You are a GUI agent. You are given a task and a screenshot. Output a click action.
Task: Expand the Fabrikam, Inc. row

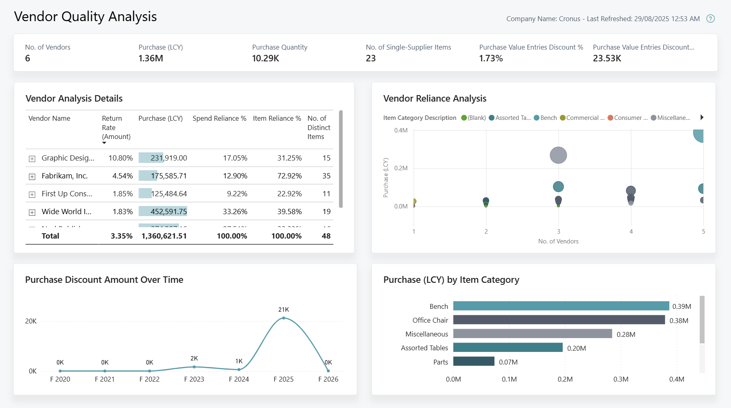(32, 176)
